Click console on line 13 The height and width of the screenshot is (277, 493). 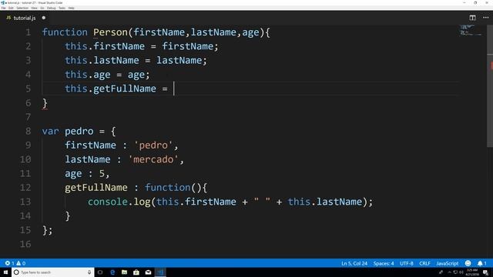[108, 202]
